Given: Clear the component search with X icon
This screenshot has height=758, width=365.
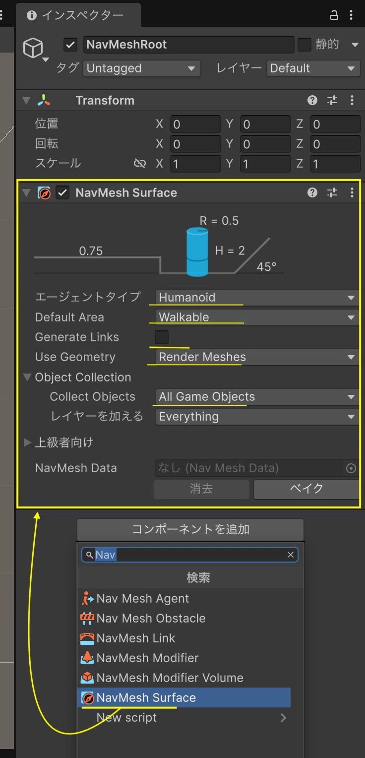Looking at the screenshot, I should click(291, 555).
